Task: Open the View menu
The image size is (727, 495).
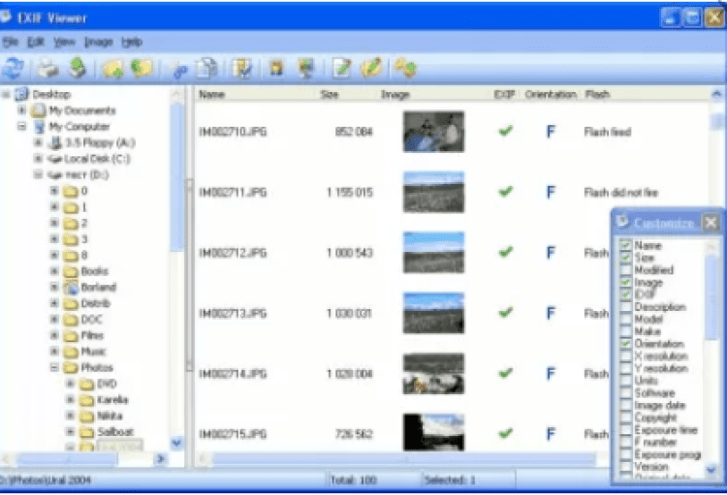Action: point(64,43)
